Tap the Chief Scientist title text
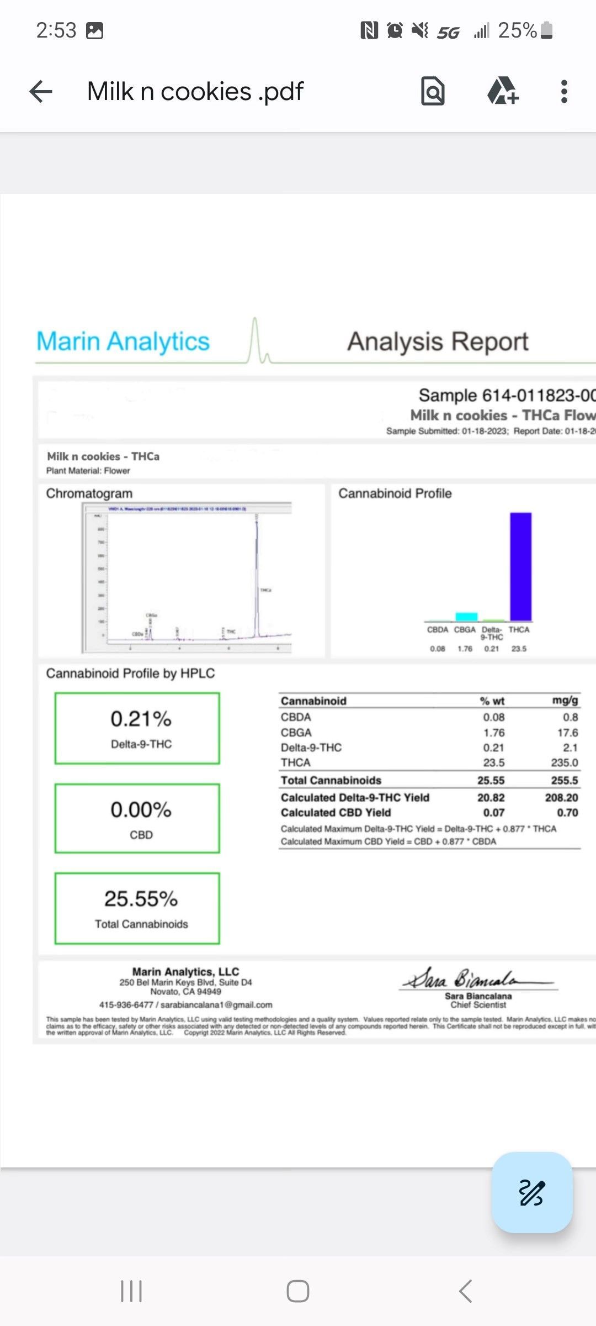The width and height of the screenshot is (596, 1326). 478,1004
